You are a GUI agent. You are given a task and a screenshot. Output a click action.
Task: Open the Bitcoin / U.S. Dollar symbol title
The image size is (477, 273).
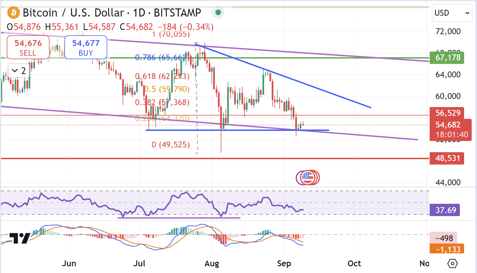pos(112,13)
